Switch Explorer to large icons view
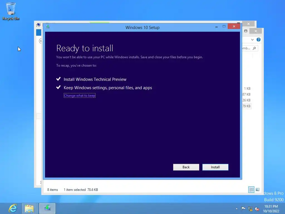The height and width of the screenshot is (214, 285). pos(257,189)
